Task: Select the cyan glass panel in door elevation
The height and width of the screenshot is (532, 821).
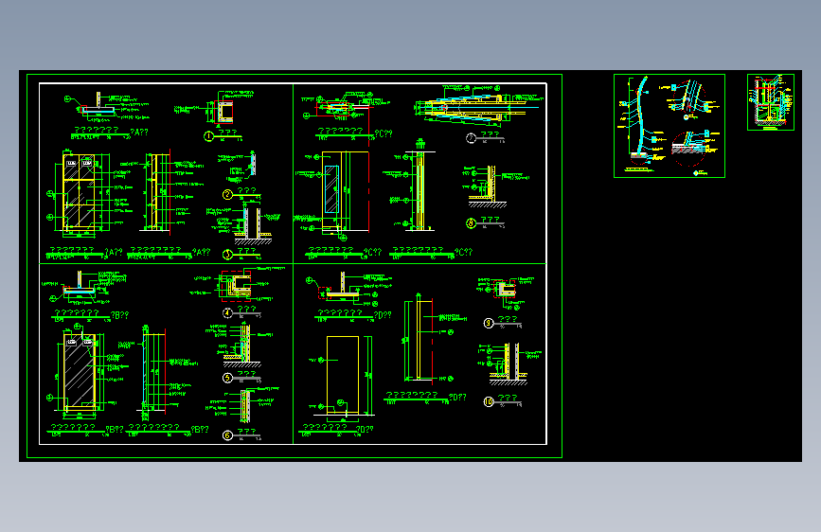Action: coord(331,189)
